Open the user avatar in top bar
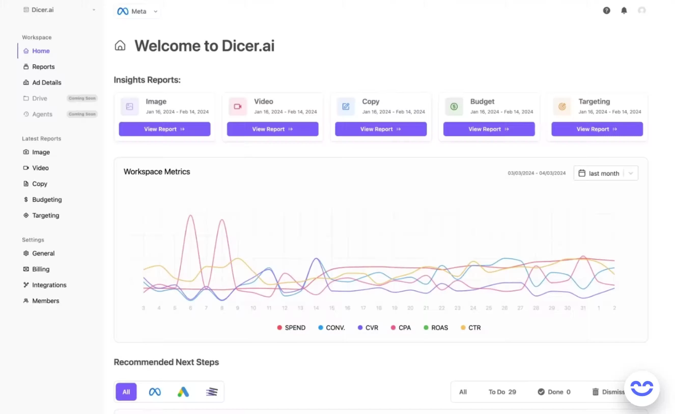The image size is (675, 414). pos(642,10)
